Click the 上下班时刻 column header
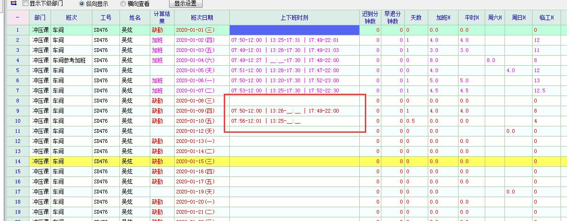This screenshot has width=567, height=221. 294,17
